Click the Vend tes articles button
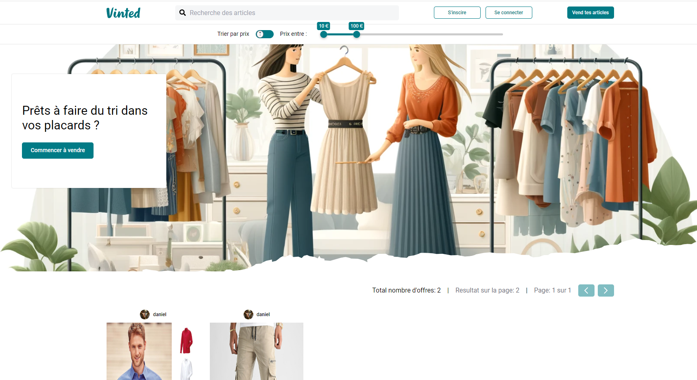Screen dimensions: 697x380 (590, 13)
